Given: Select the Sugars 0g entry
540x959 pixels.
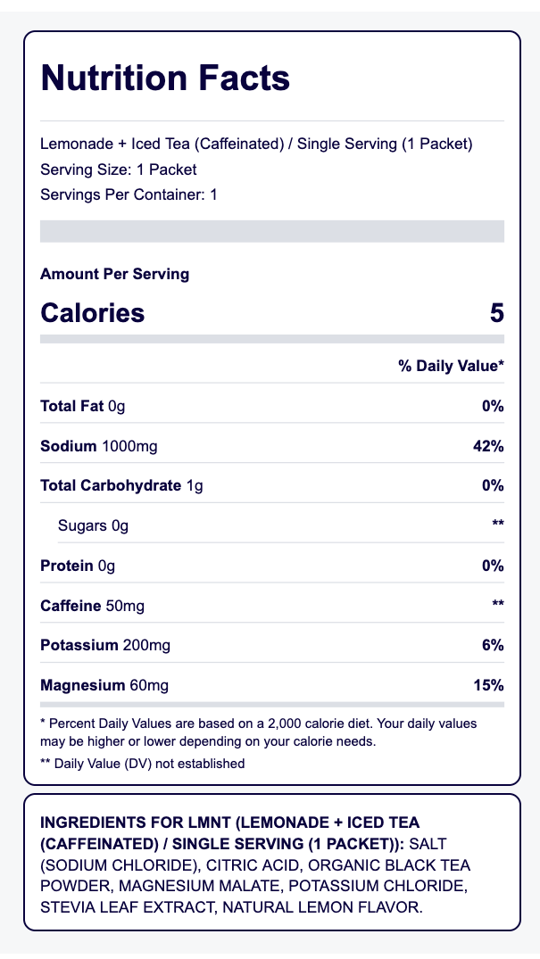Looking at the screenshot, I should [93, 526].
